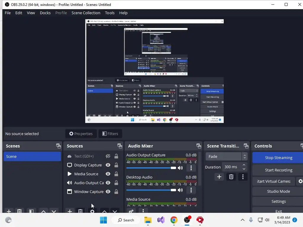Show hidden system tray icons chevron
The image size is (303, 227).
click(x=243, y=220)
